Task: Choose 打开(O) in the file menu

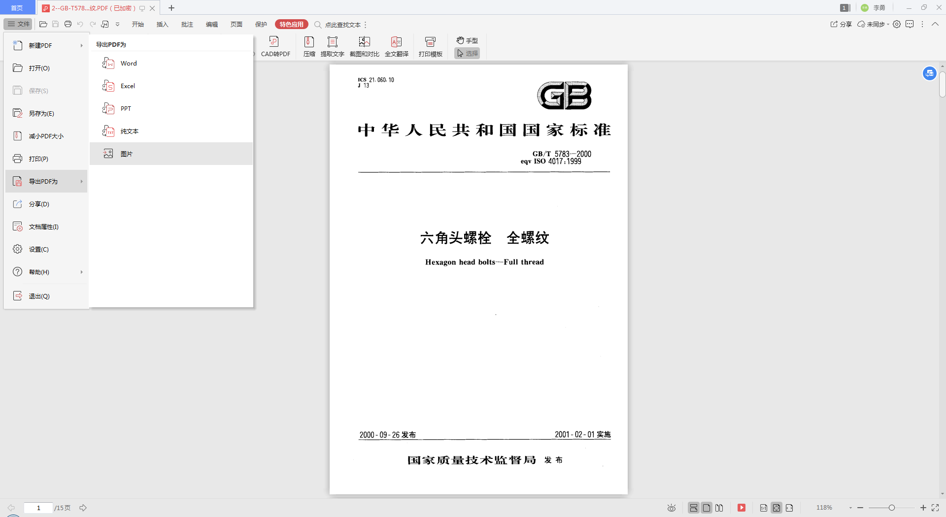Action: point(47,68)
